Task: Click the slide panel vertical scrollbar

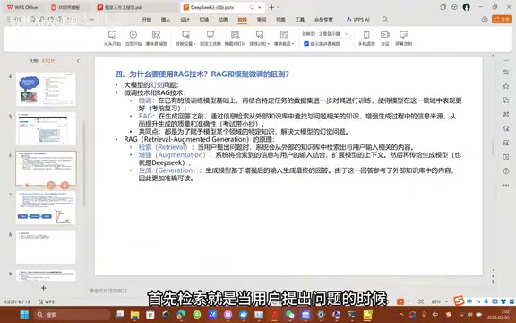Action: tap(83, 163)
